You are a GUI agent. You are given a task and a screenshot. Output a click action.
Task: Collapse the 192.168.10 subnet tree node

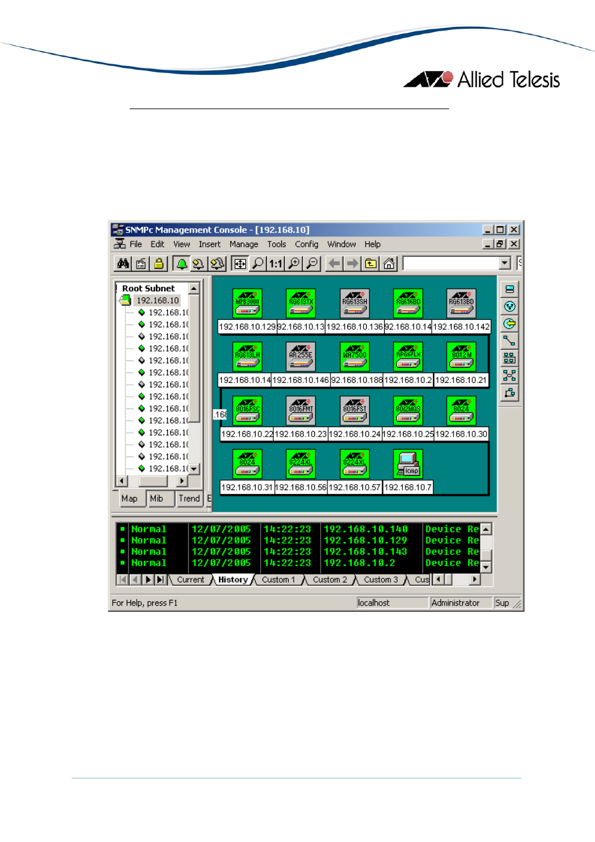[x=125, y=301]
